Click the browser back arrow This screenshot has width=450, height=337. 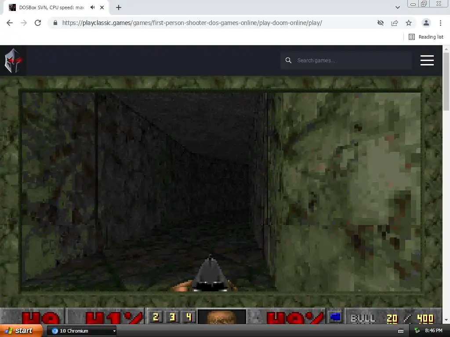[10, 23]
